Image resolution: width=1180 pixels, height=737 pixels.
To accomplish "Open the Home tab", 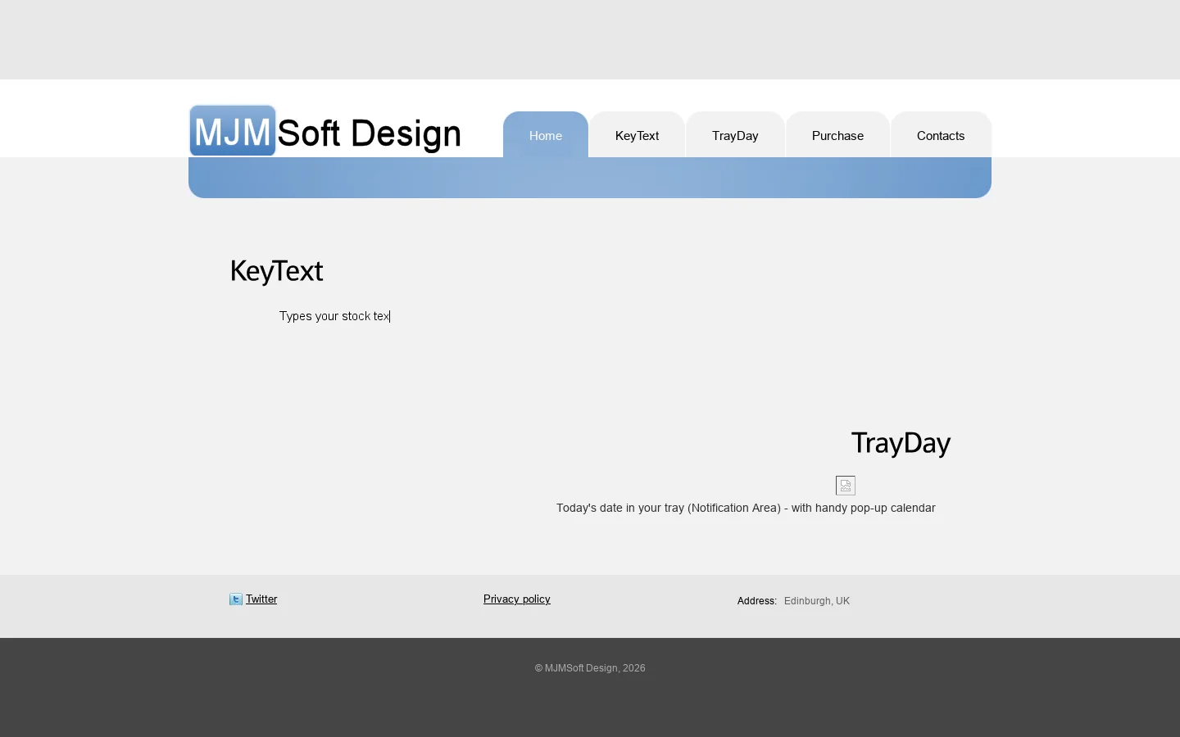I will pyautogui.click(x=546, y=134).
